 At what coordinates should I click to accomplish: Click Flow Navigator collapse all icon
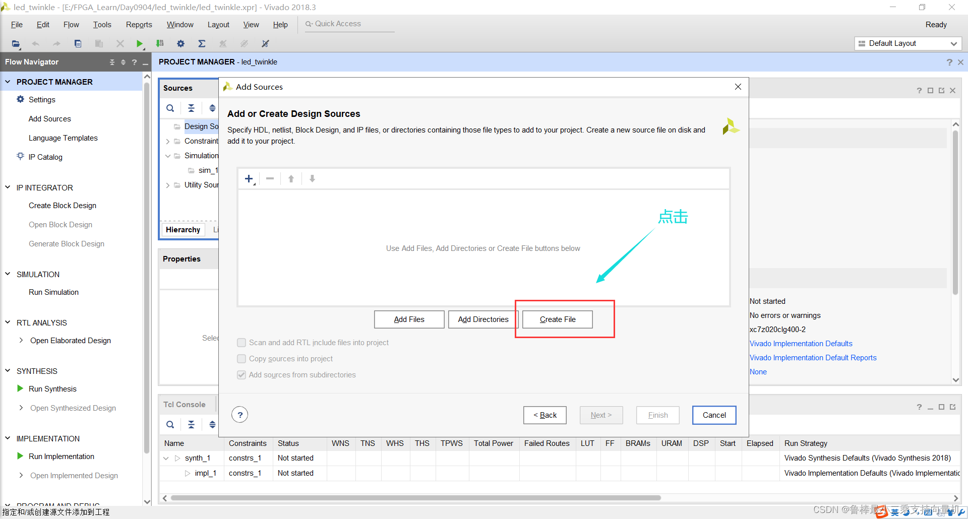pos(112,62)
